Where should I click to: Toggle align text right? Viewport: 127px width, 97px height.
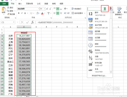point(61,13)
